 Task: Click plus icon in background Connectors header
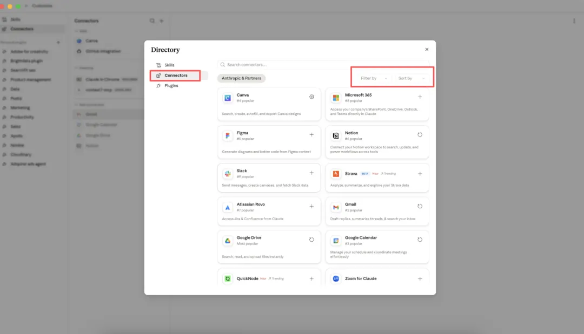pos(161,21)
